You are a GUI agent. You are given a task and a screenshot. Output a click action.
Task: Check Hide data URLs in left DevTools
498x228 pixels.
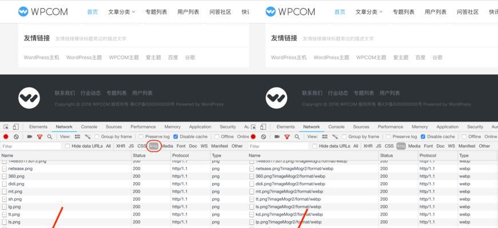click(67, 146)
